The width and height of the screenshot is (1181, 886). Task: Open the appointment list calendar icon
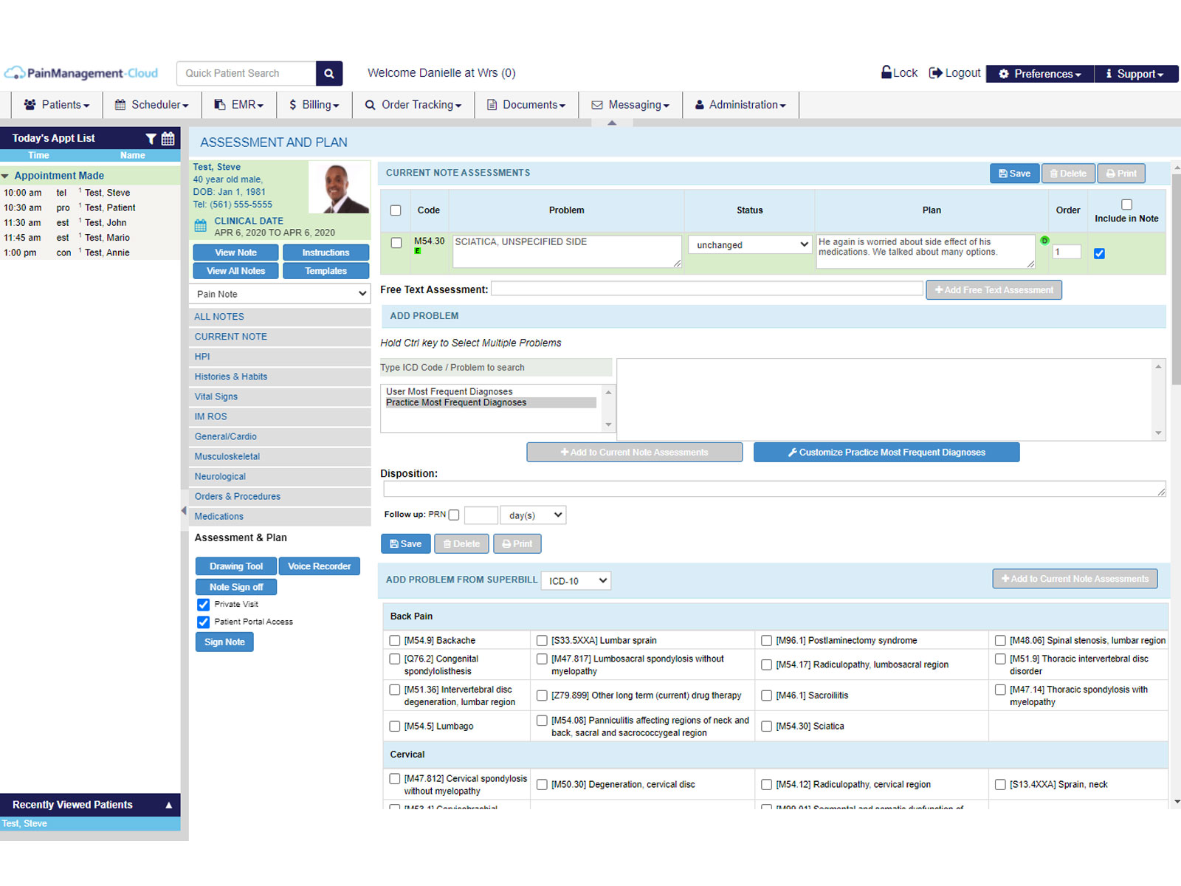(x=168, y=138)
